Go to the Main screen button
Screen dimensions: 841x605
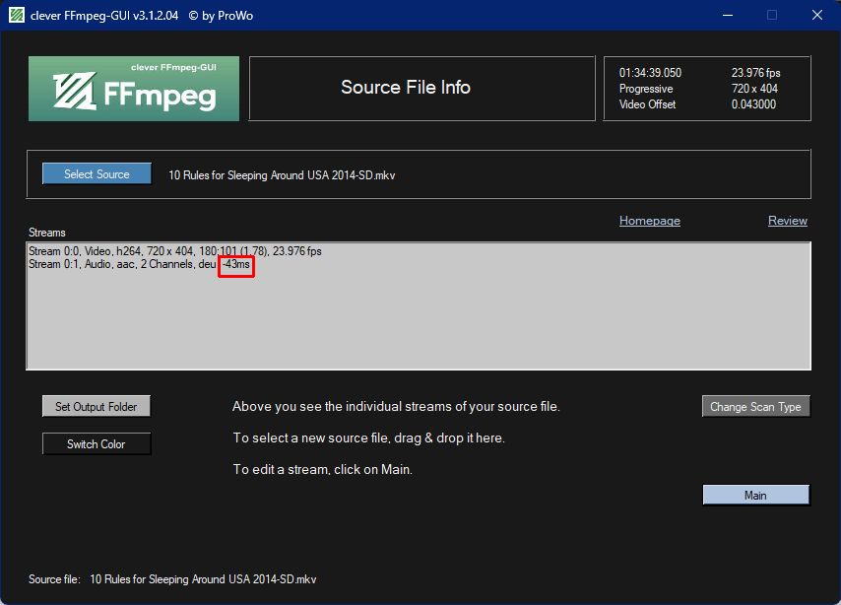[755, 495]
